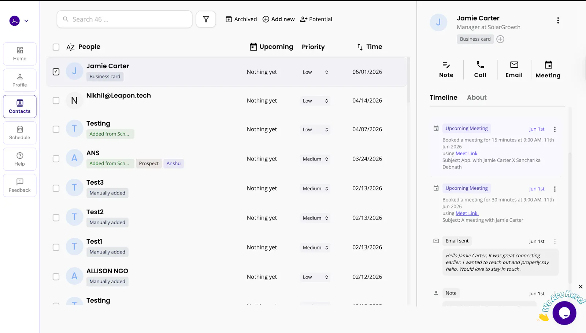
Task: Check the Test3 row checkbox
Action: tap(56, 188)
